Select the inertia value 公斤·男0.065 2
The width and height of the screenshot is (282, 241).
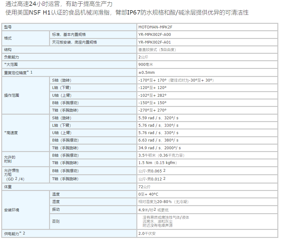point(152,171)
